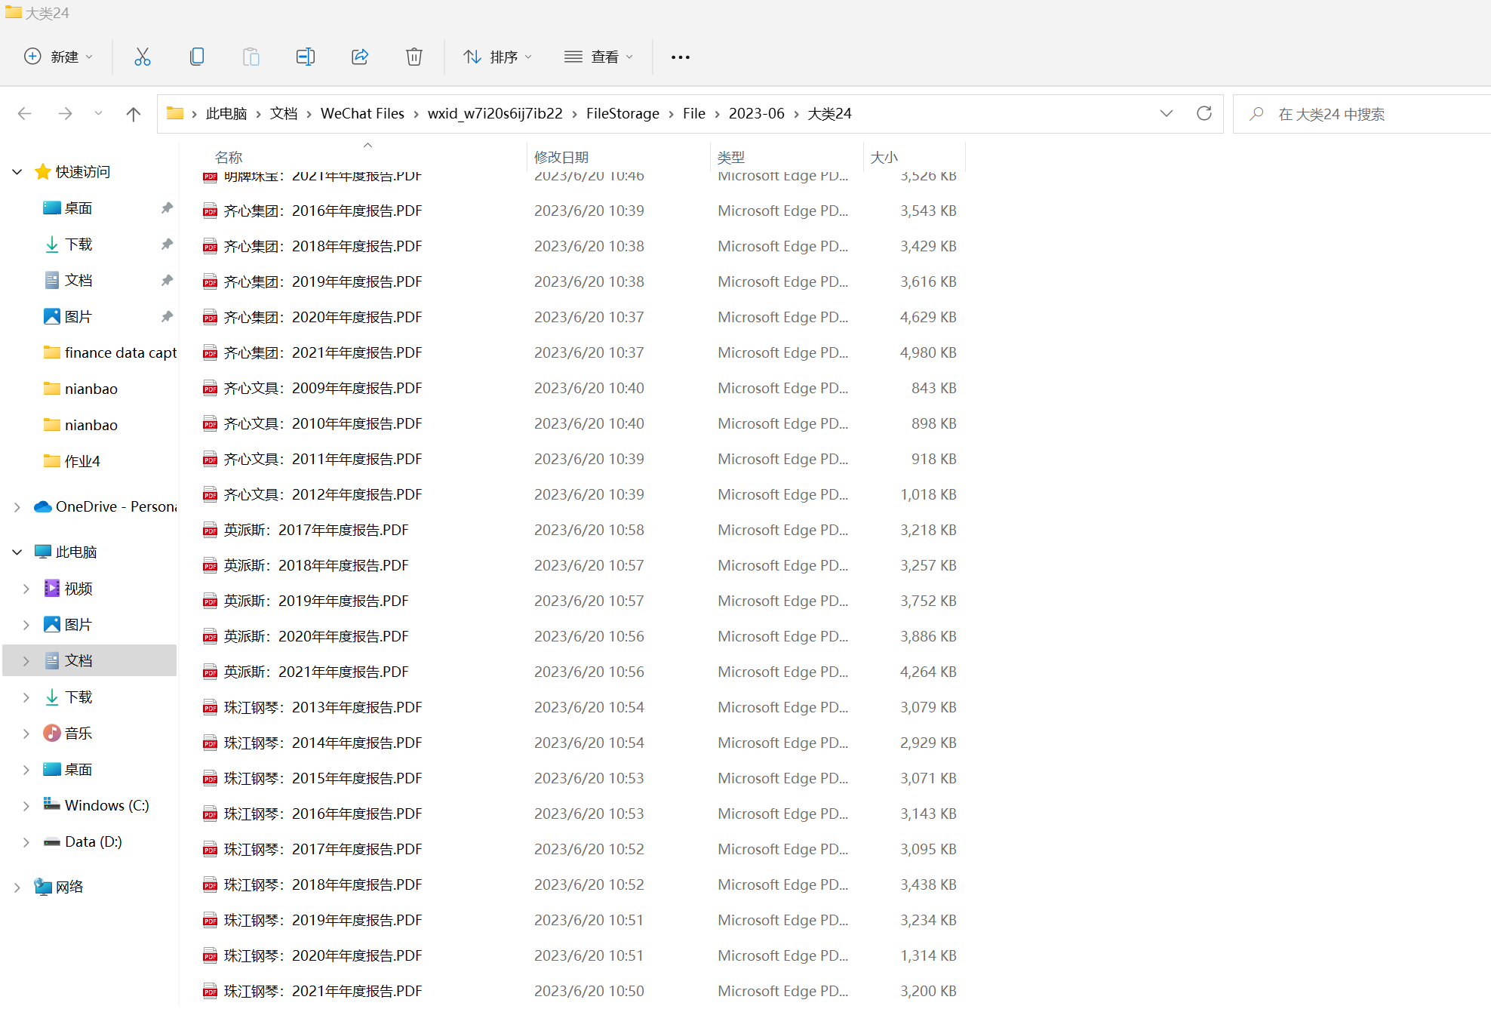Refresh the current folder view

pos(1204,113)
